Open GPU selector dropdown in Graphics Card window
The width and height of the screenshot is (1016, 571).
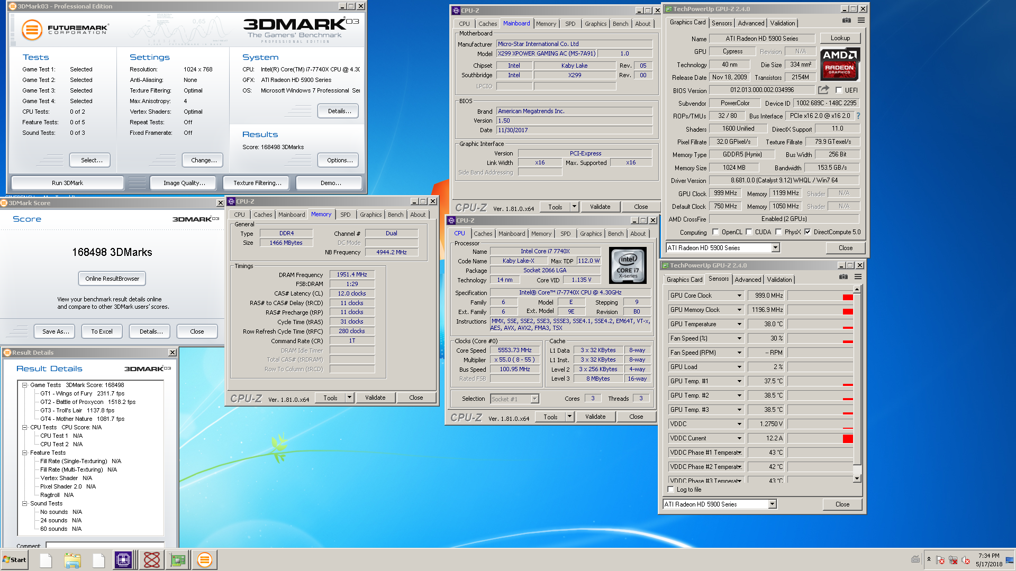pos(775,248)
